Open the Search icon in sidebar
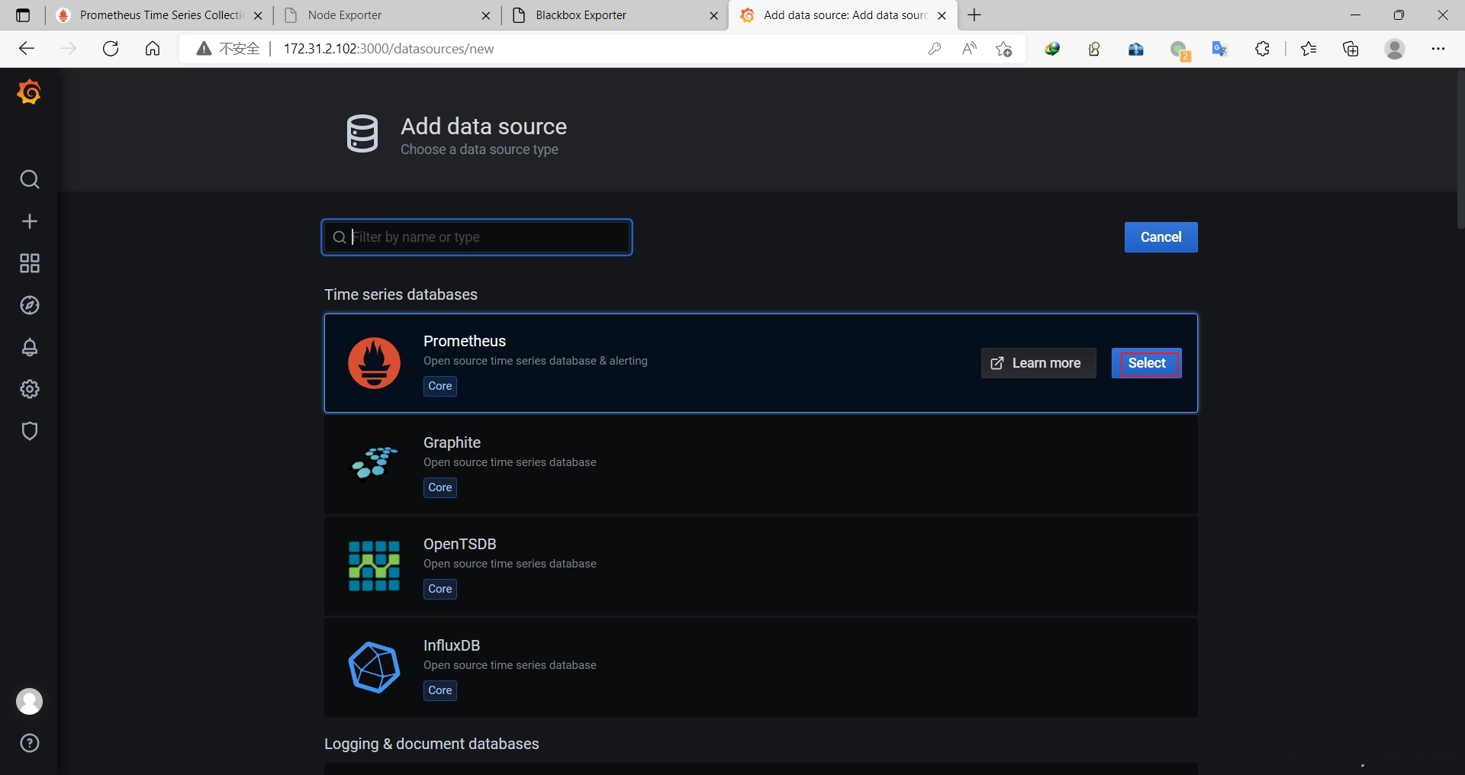This screenshot has width=1465, height=775. [x=30, y=179]
